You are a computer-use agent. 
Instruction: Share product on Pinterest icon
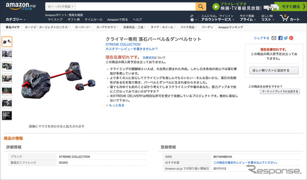tap(291, 38)
